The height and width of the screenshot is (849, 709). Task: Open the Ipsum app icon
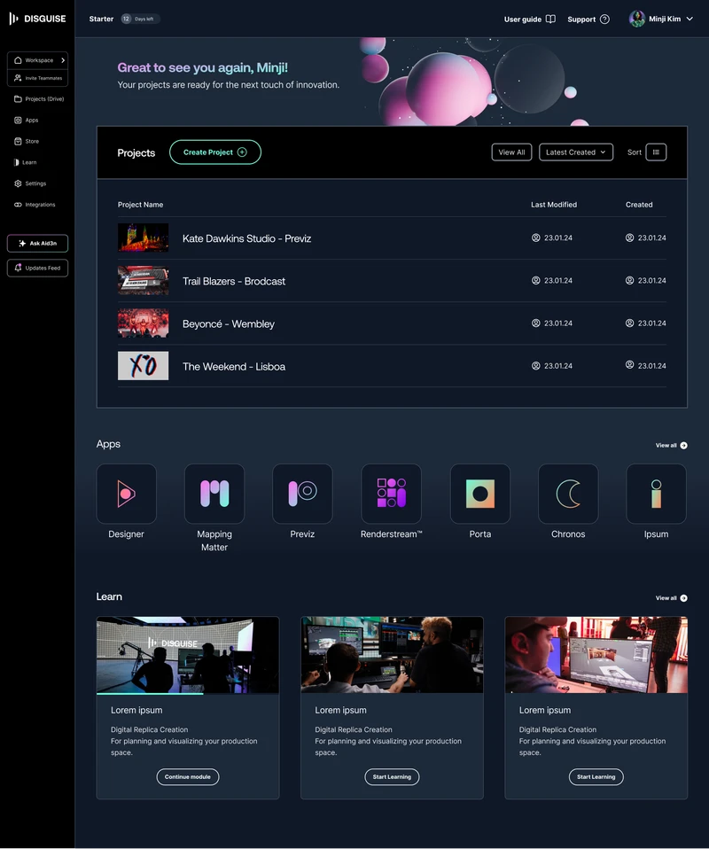pos(656,494)
